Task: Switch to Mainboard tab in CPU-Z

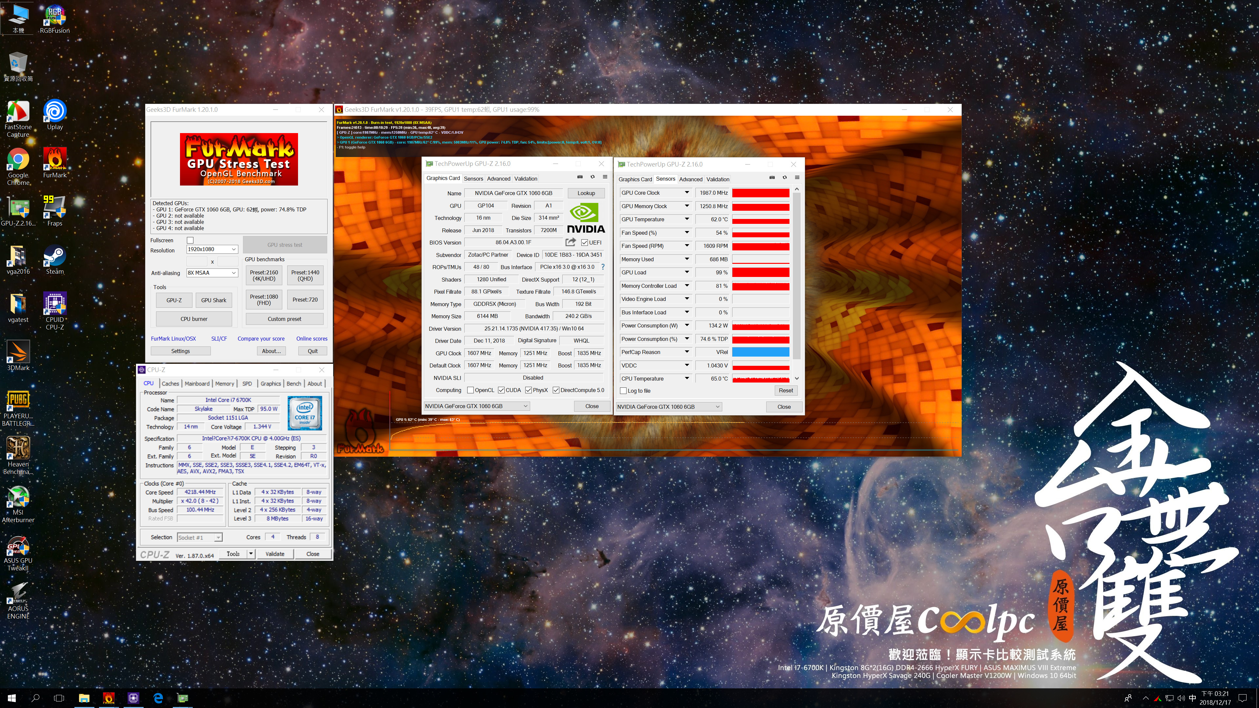Action: 197,383
